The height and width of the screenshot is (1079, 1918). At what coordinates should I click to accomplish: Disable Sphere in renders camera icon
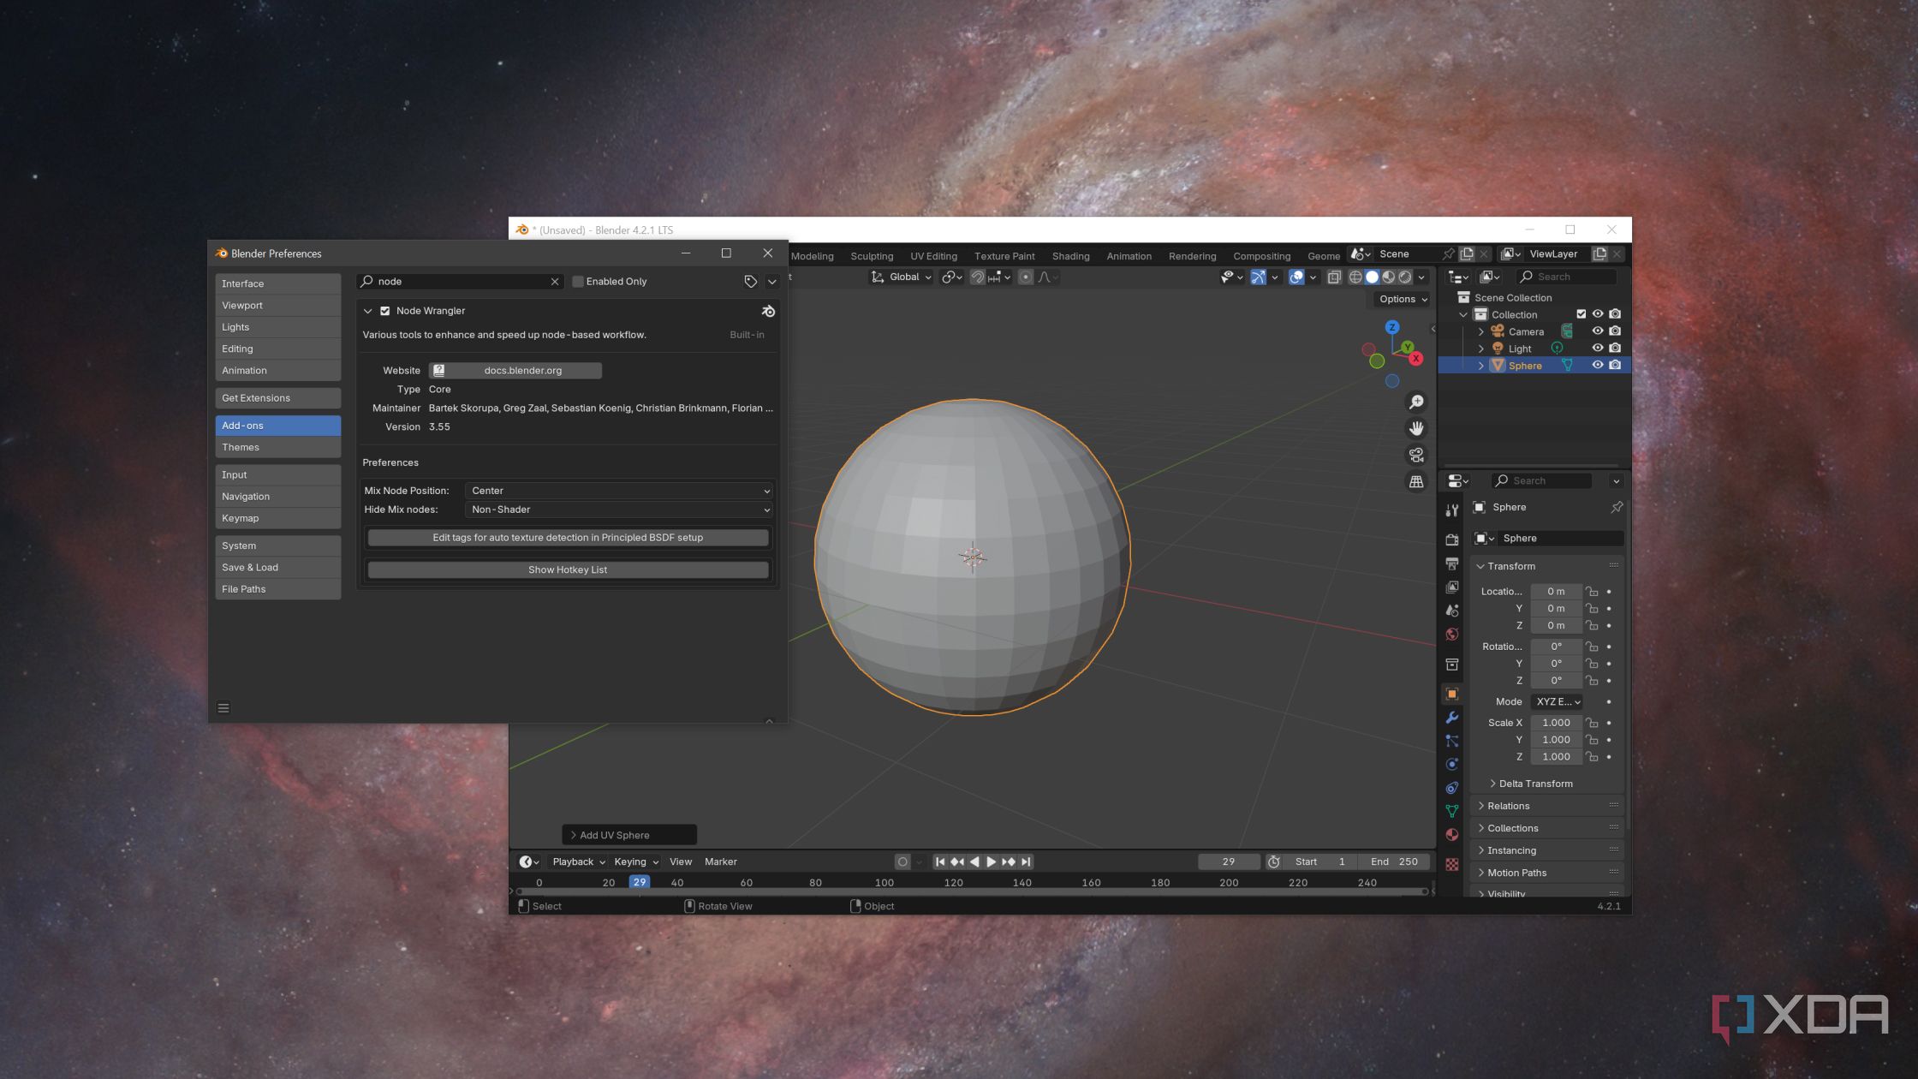pos(1615,366)
